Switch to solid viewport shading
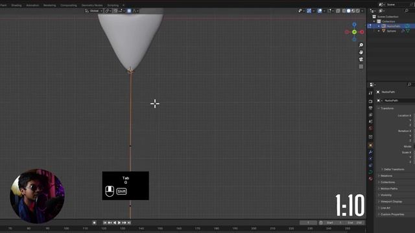Image resolution: width=415 pixels, height=233 pixels. (349, 11)
